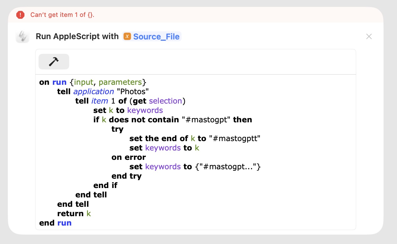The width and height of the screenshot is (397, 244).
Task: Click the "return k" line
Action: (74, 214)
